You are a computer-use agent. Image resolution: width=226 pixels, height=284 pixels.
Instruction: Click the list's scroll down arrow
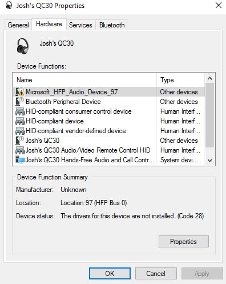point(209,161)
